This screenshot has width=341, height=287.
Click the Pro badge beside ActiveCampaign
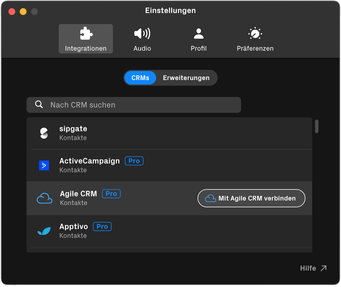134,161
